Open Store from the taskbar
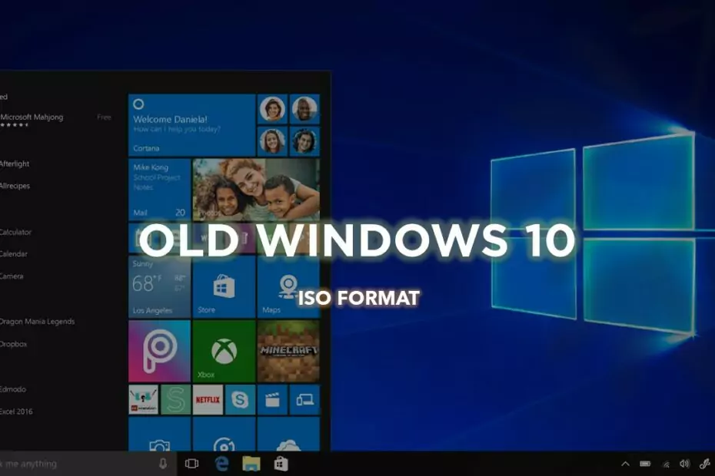 pos(281,464)
